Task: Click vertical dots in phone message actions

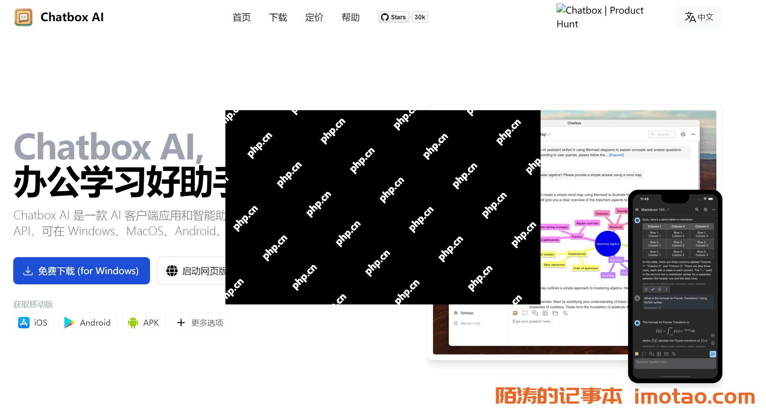Action: (666, 289)
